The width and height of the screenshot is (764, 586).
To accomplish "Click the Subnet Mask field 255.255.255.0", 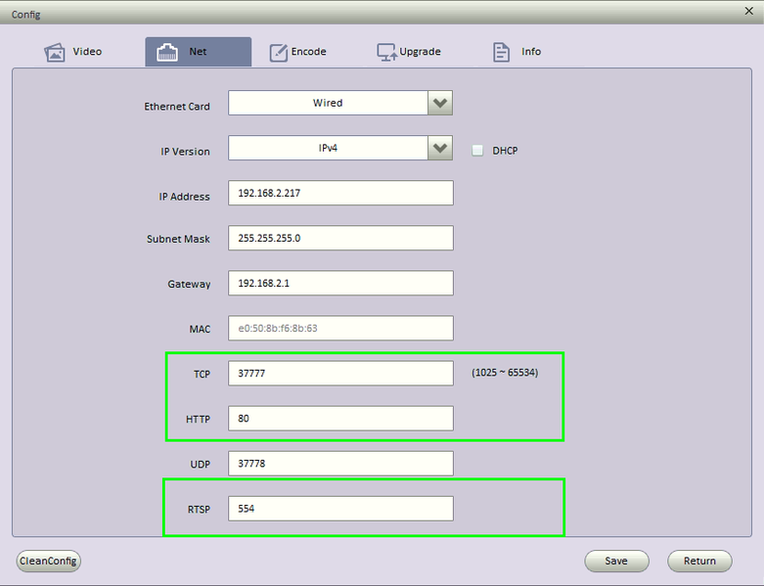I will pos(340,238).
